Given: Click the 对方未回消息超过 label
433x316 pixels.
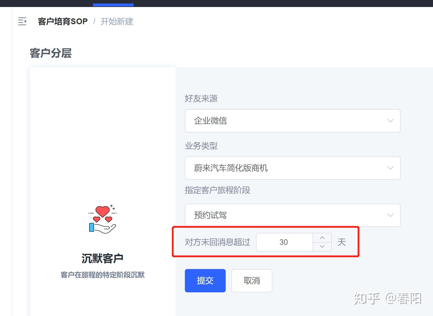Looking at the screenshot, I should 218,242.
